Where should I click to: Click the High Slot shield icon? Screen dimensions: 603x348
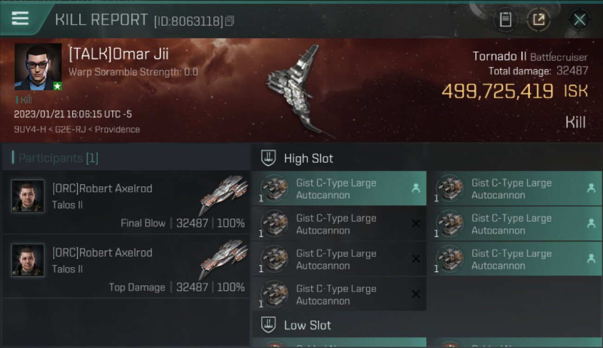(x=269, y=158)
